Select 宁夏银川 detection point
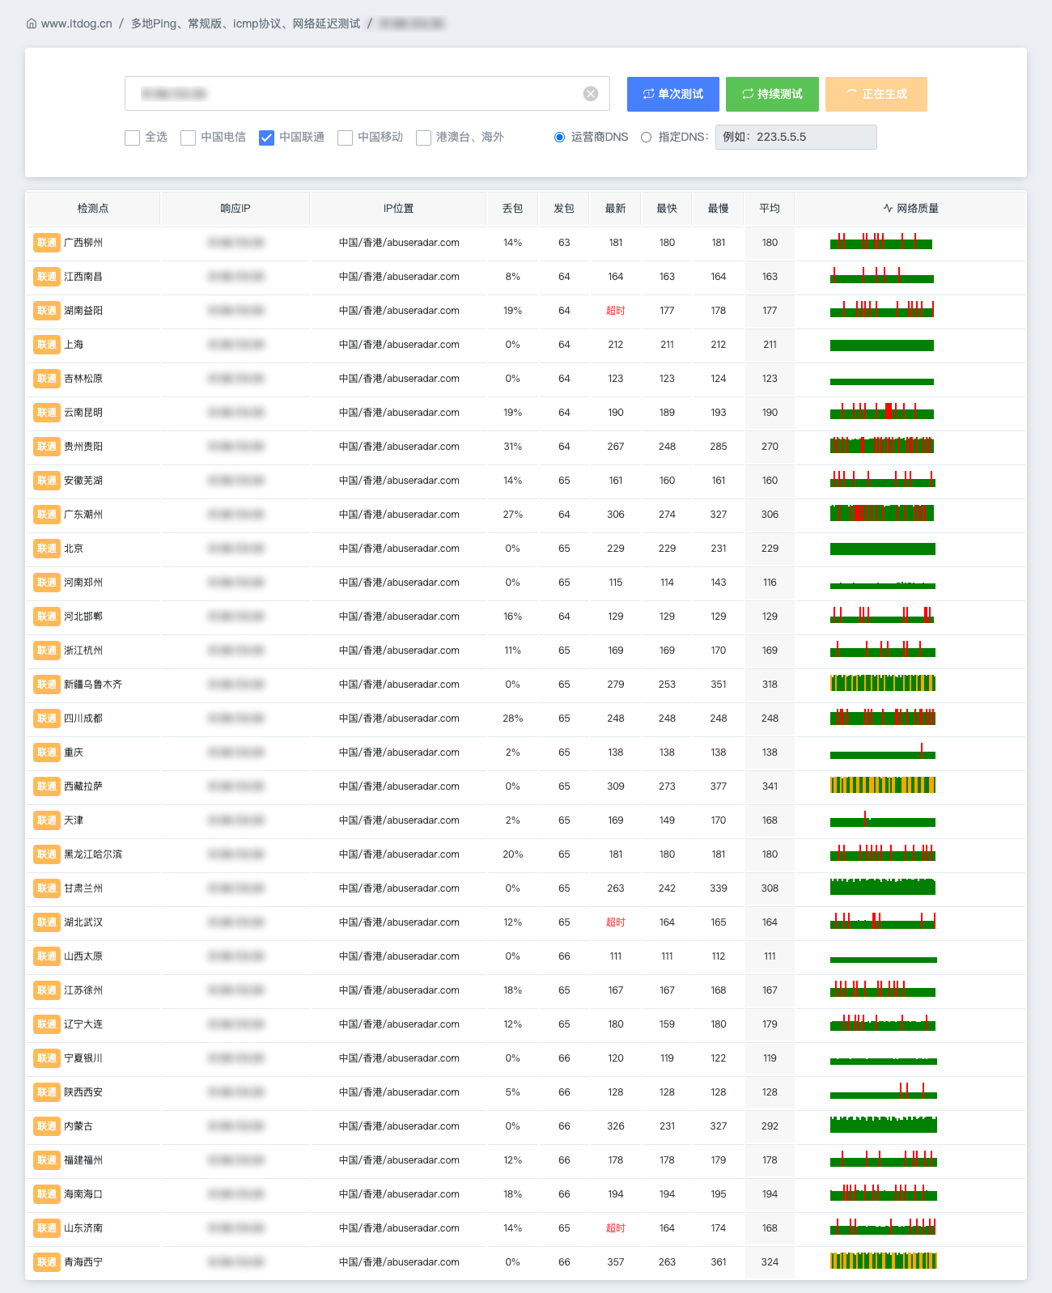This screenshot has width=1052, height=1293. 83,1058
